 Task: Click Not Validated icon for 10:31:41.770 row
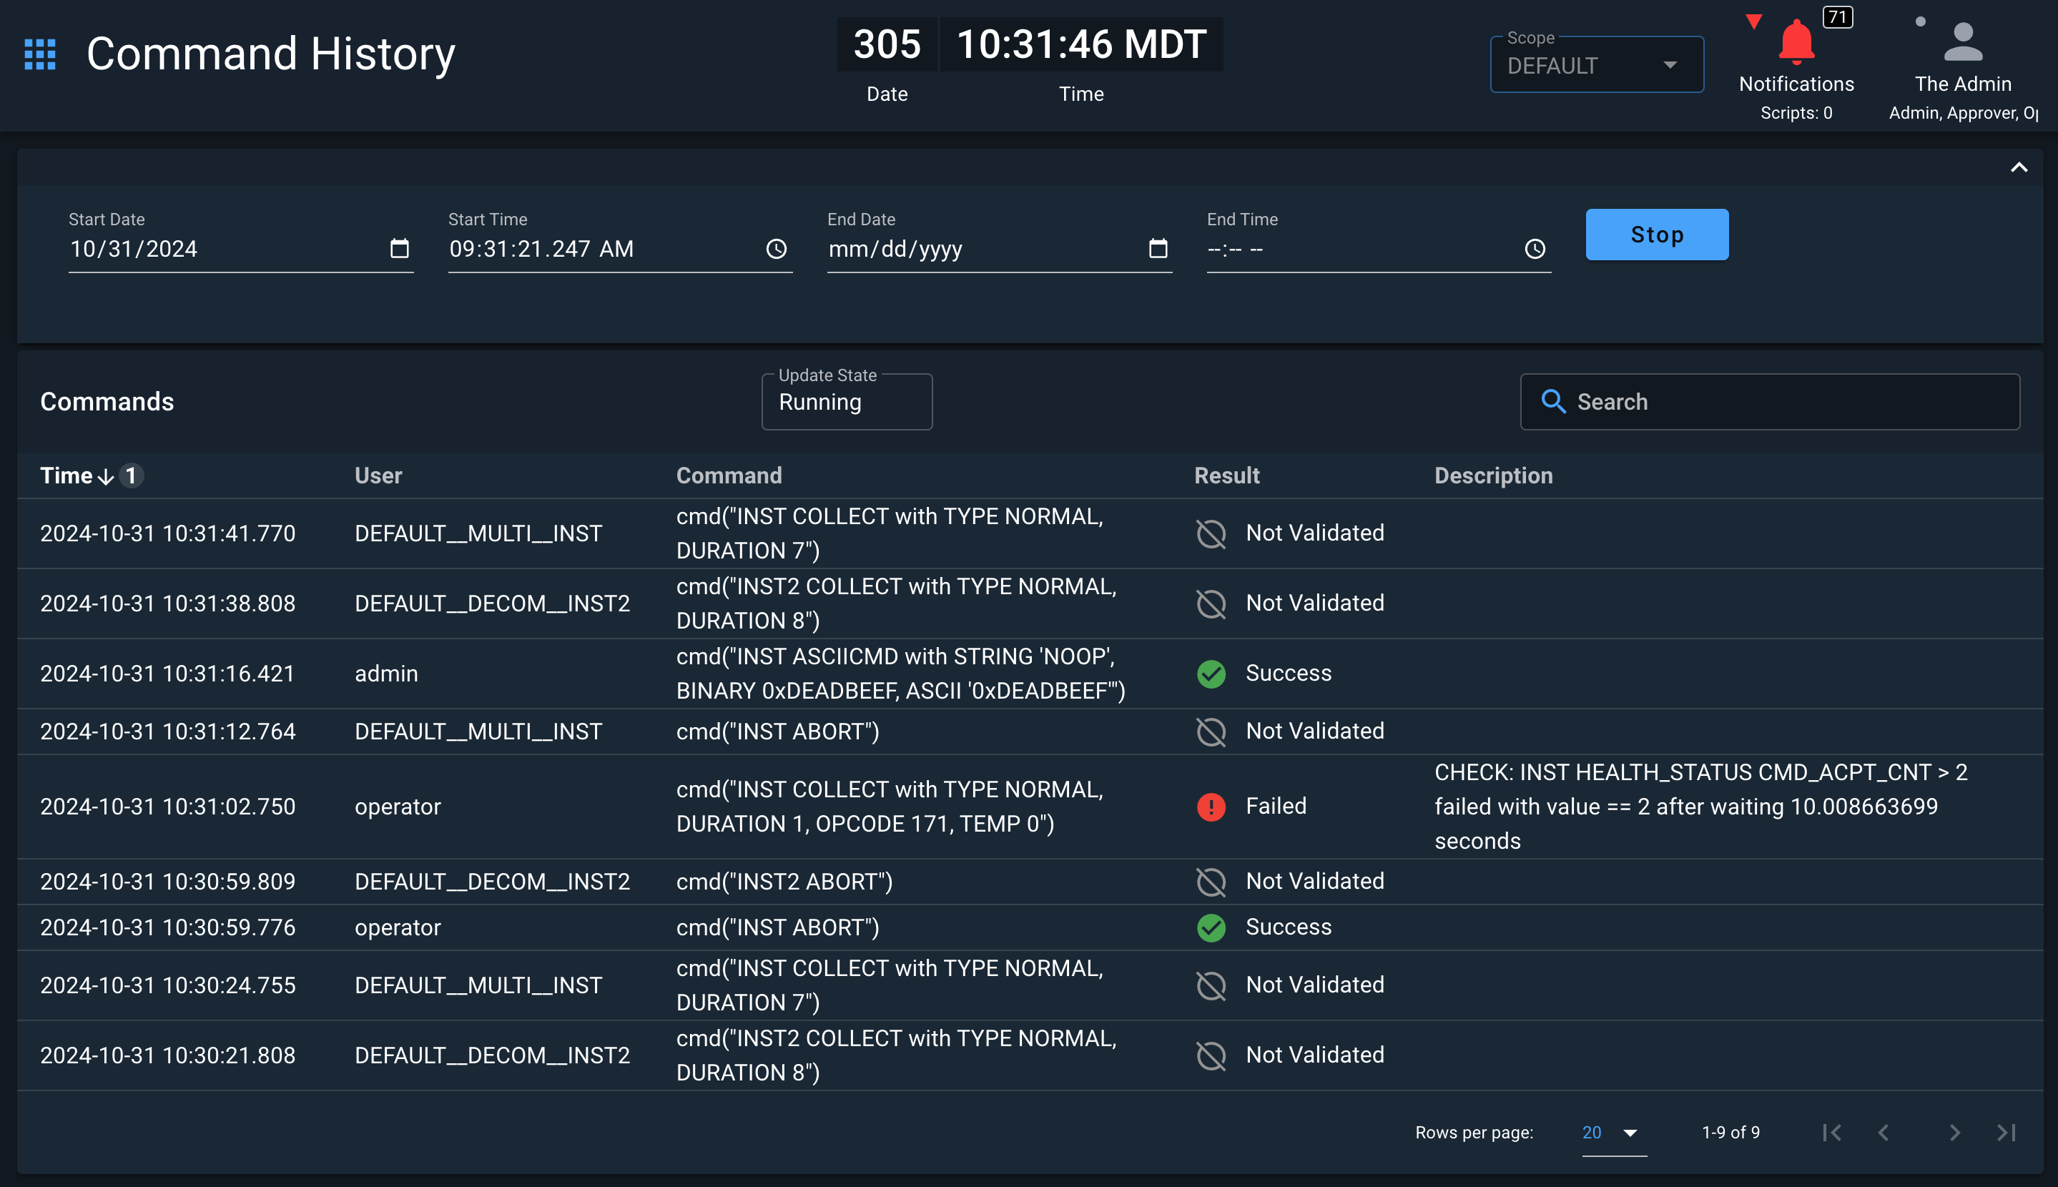click(x=1211, y=533)
